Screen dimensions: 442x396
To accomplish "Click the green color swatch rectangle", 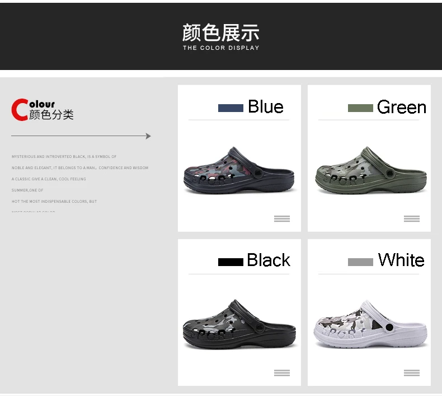I will (x=360, y=108).
